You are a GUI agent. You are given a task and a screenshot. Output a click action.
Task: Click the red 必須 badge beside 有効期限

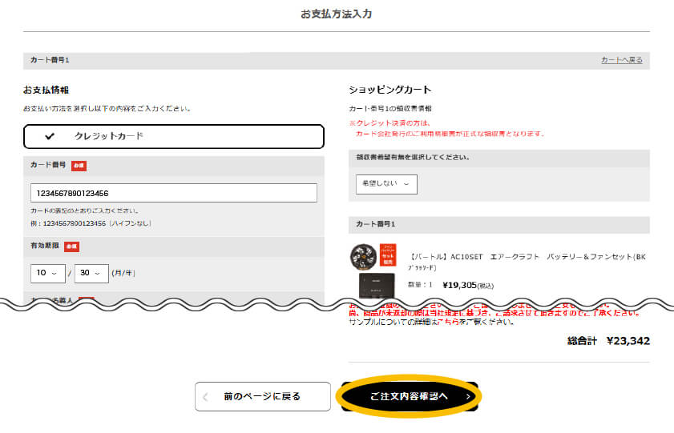point(72,247)
